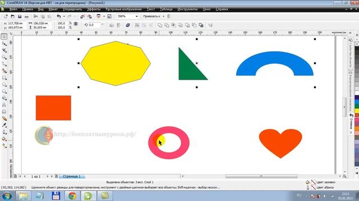
Task: Pick the yellow palette swatch
Action: tap(357, 111)
